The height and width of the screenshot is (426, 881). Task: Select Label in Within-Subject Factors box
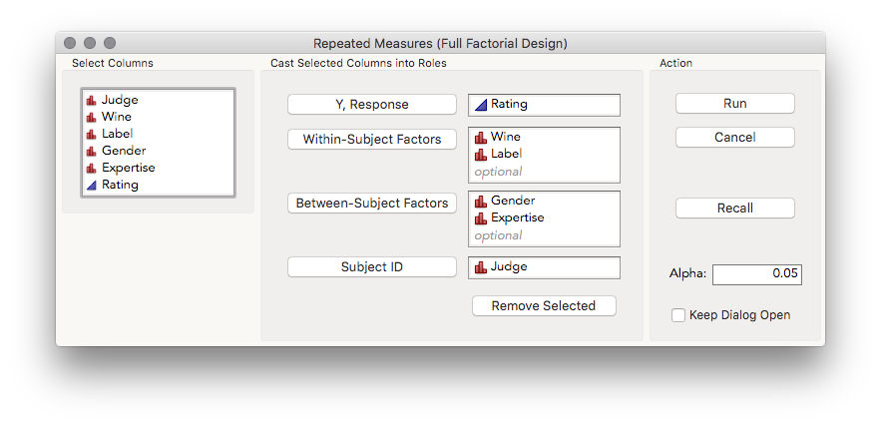[x=544, y=154]
